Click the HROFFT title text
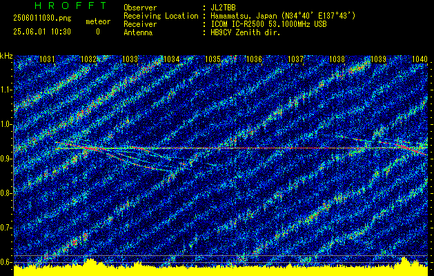The image size is (434, 276). pos(70,6)
